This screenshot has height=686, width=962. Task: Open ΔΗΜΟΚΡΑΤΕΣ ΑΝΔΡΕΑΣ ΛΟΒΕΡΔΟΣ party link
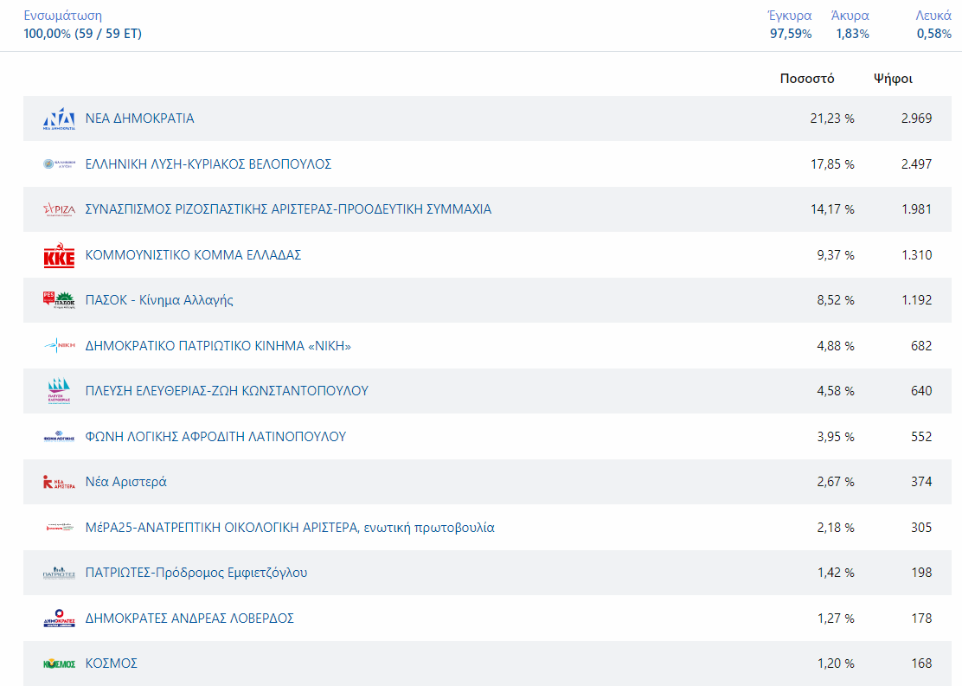pos(189,618)
